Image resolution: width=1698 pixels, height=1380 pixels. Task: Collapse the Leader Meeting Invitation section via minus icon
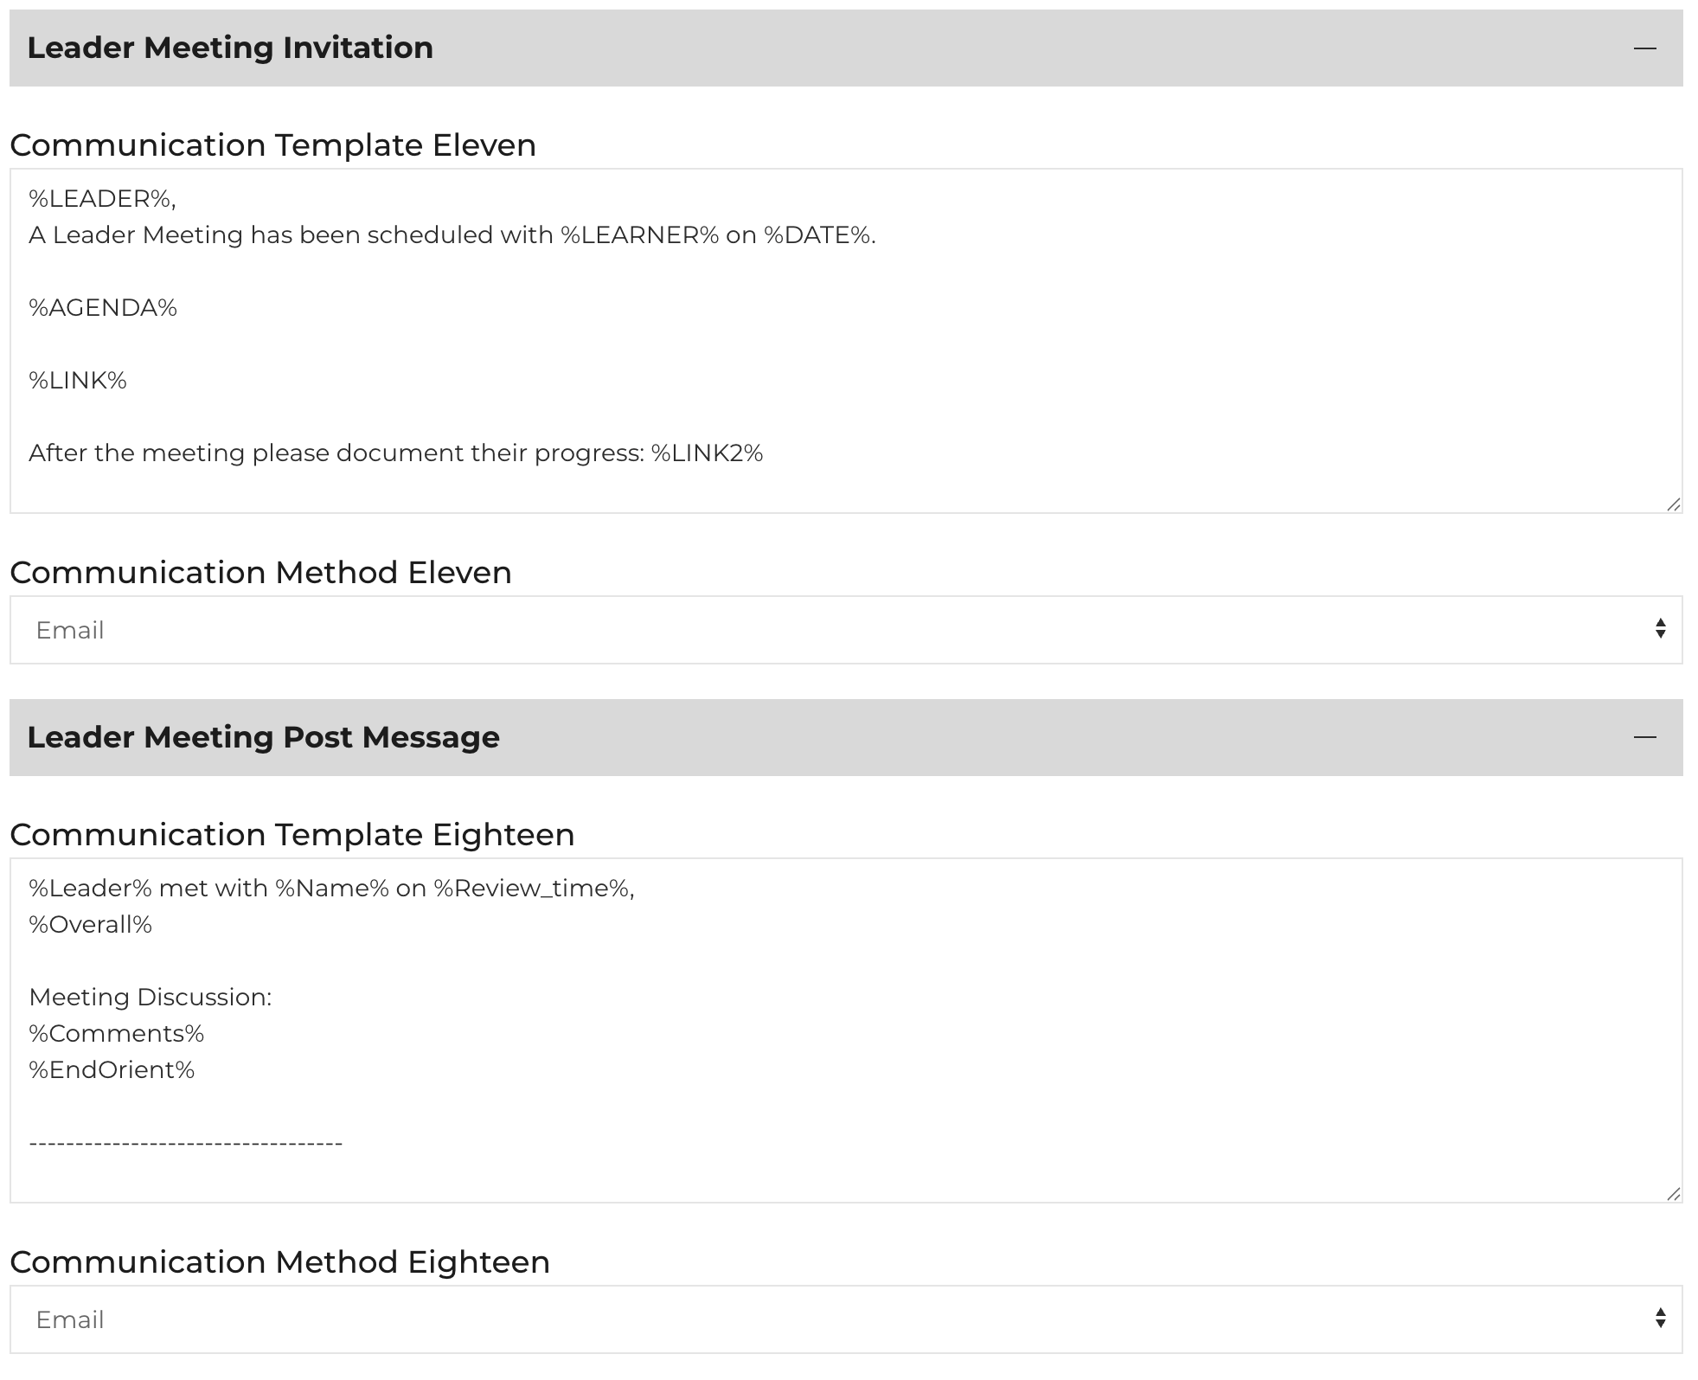click(1644, 48)
